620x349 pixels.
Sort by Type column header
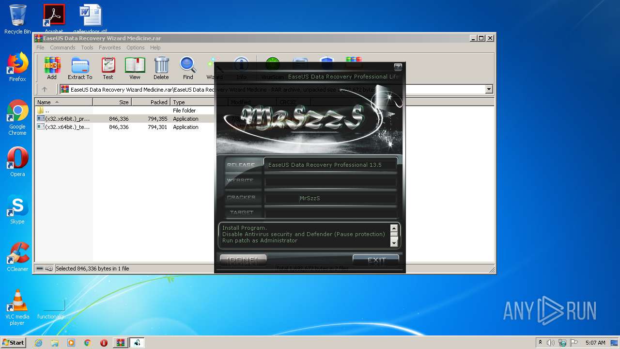click(192, 102)
